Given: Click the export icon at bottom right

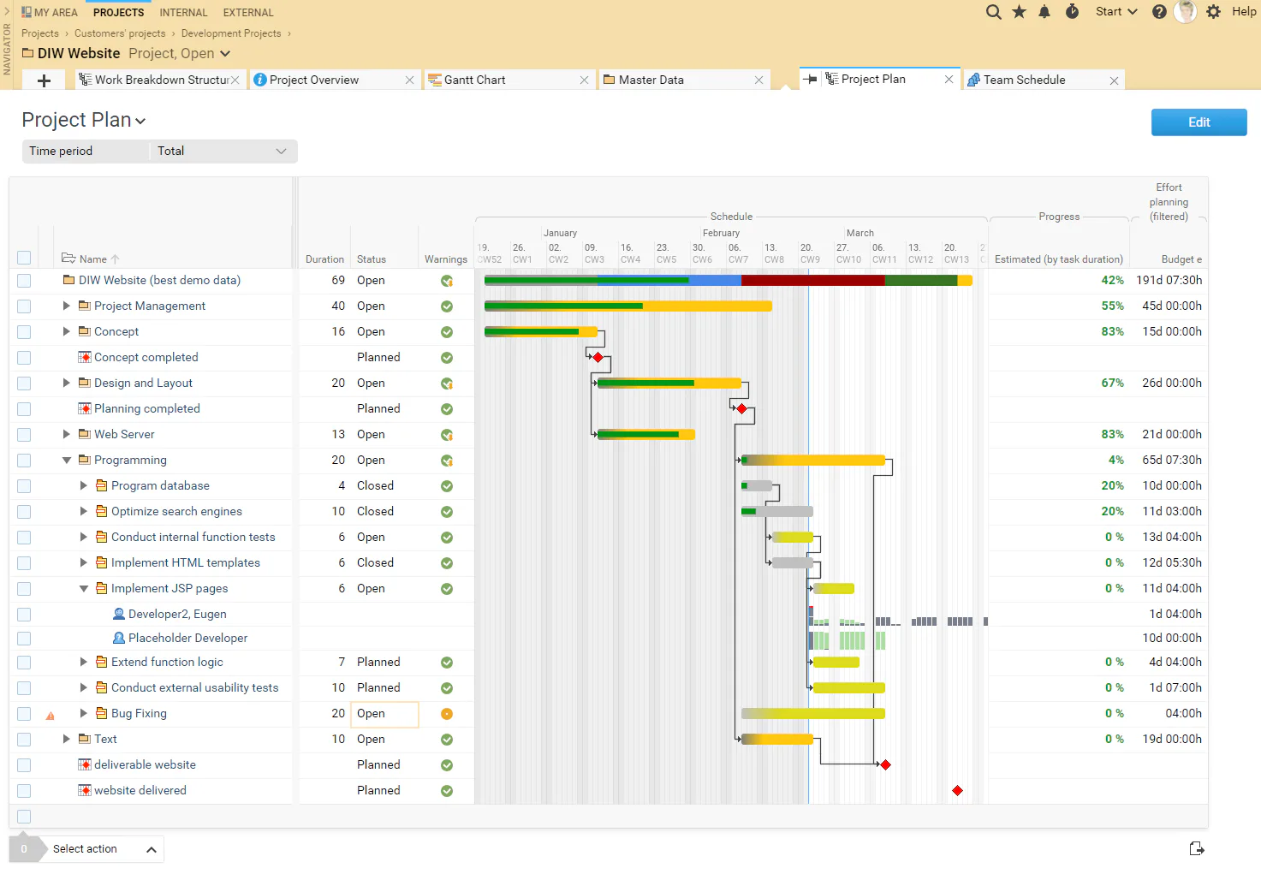Looking at the screenshot, I should [x=1197, y=848].
